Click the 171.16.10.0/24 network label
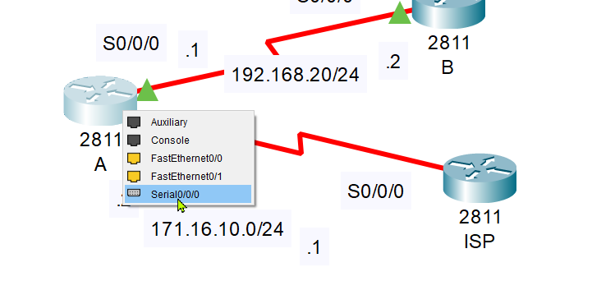This screenshot has height=304, width=615. tap(218, 228)
